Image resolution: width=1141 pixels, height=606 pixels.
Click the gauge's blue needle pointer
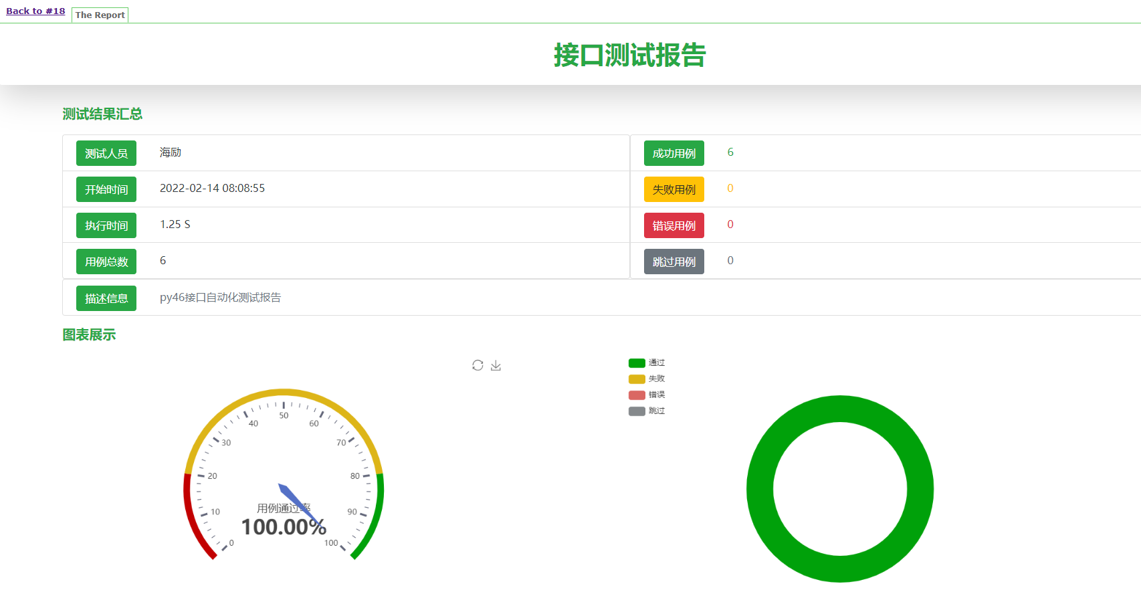pyautogui.click(x=294, y=499)
